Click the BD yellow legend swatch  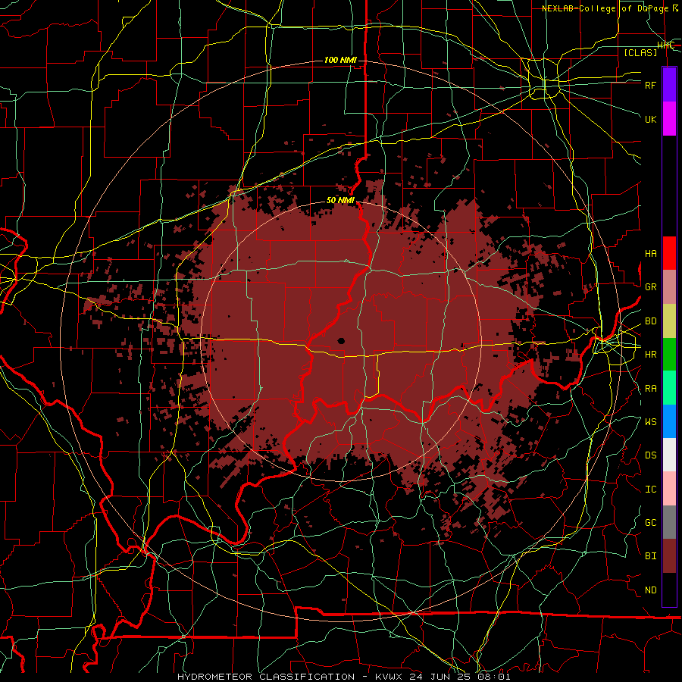669,321
